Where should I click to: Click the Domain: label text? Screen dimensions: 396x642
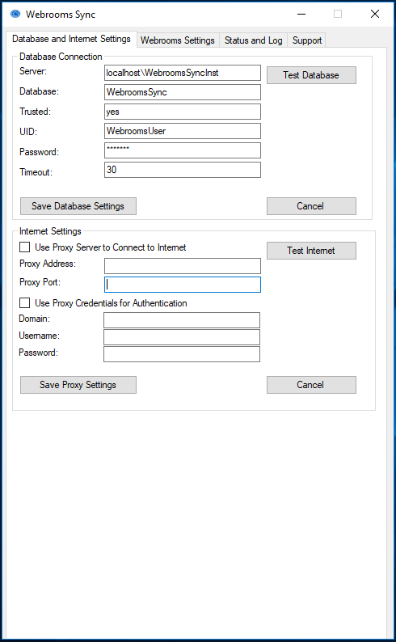coord(35,319)
